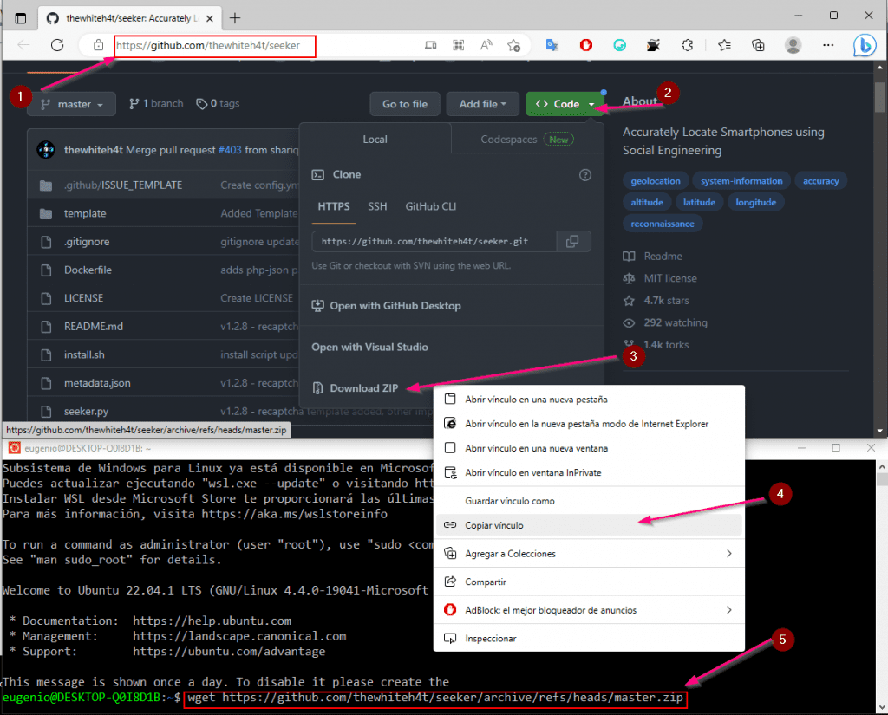This screenshot has height=715, width=888.
Task: Choose Guardar vínculo como
Action: click(589, 501)
